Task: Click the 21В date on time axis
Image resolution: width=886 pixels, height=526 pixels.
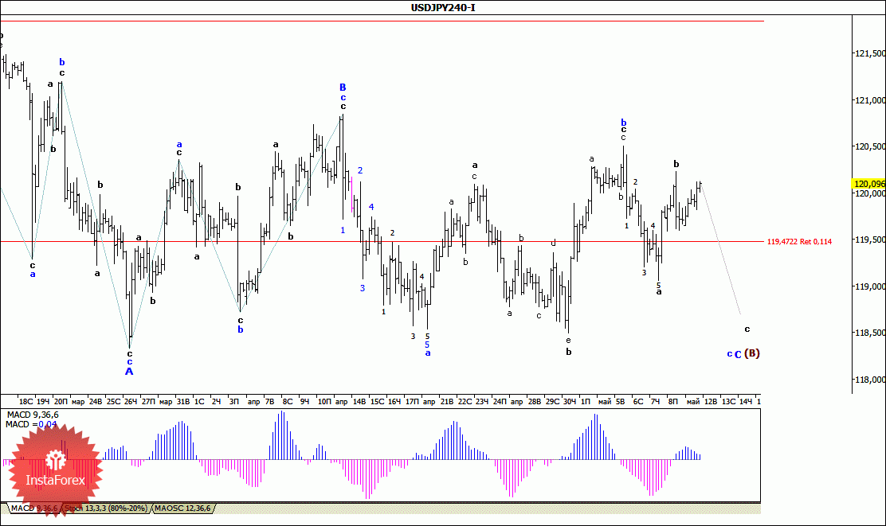Action: (x=446, y=402)
